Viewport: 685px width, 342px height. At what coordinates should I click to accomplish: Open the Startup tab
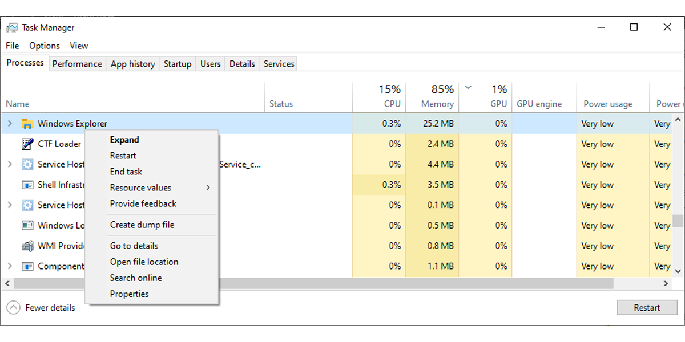pyautogui.click(x=178, y=64)
